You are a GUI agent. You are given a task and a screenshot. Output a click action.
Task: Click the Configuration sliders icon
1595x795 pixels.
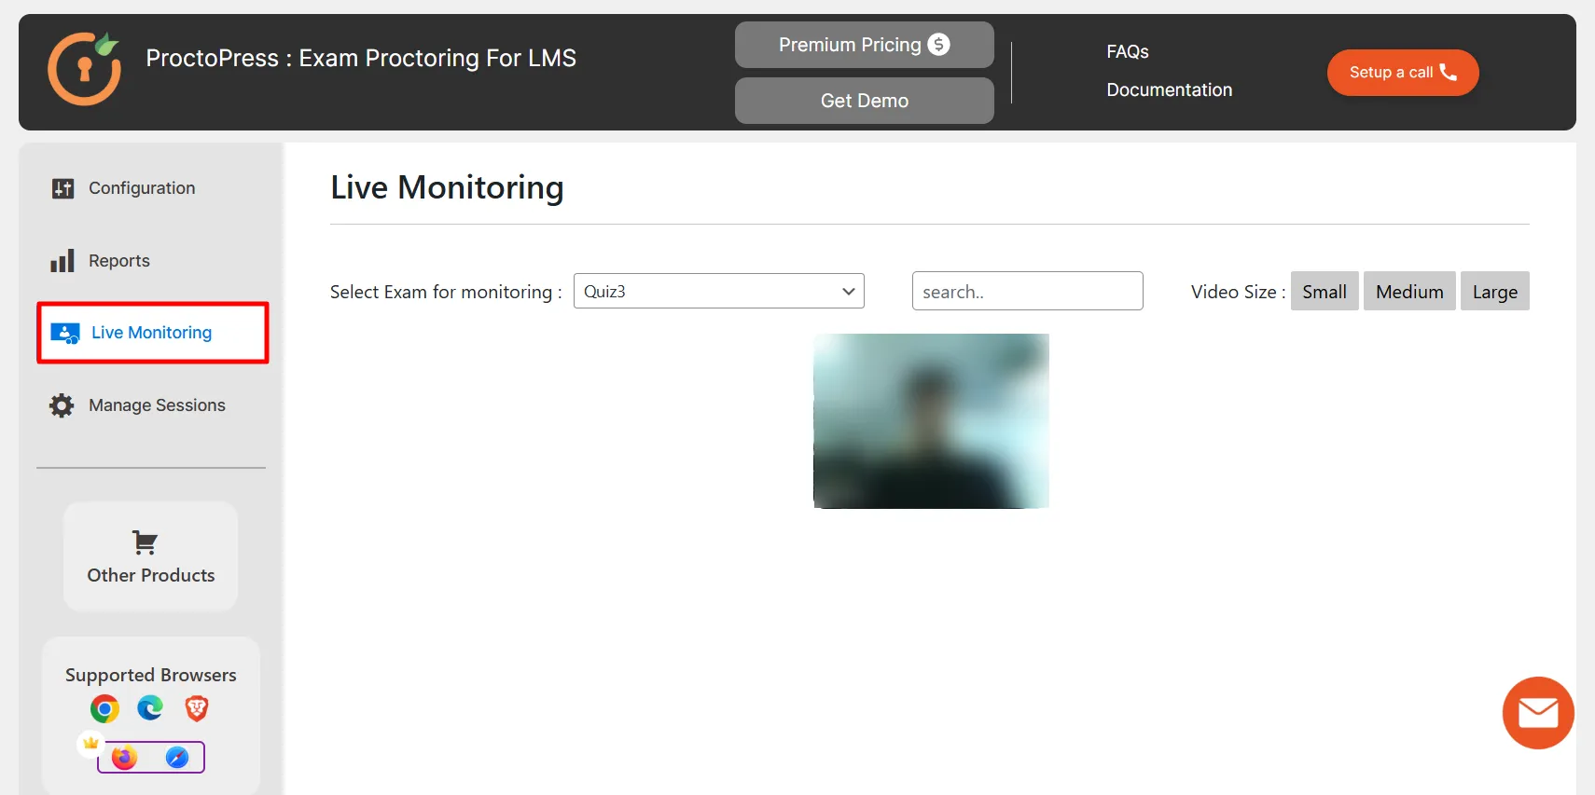[62, 188]
